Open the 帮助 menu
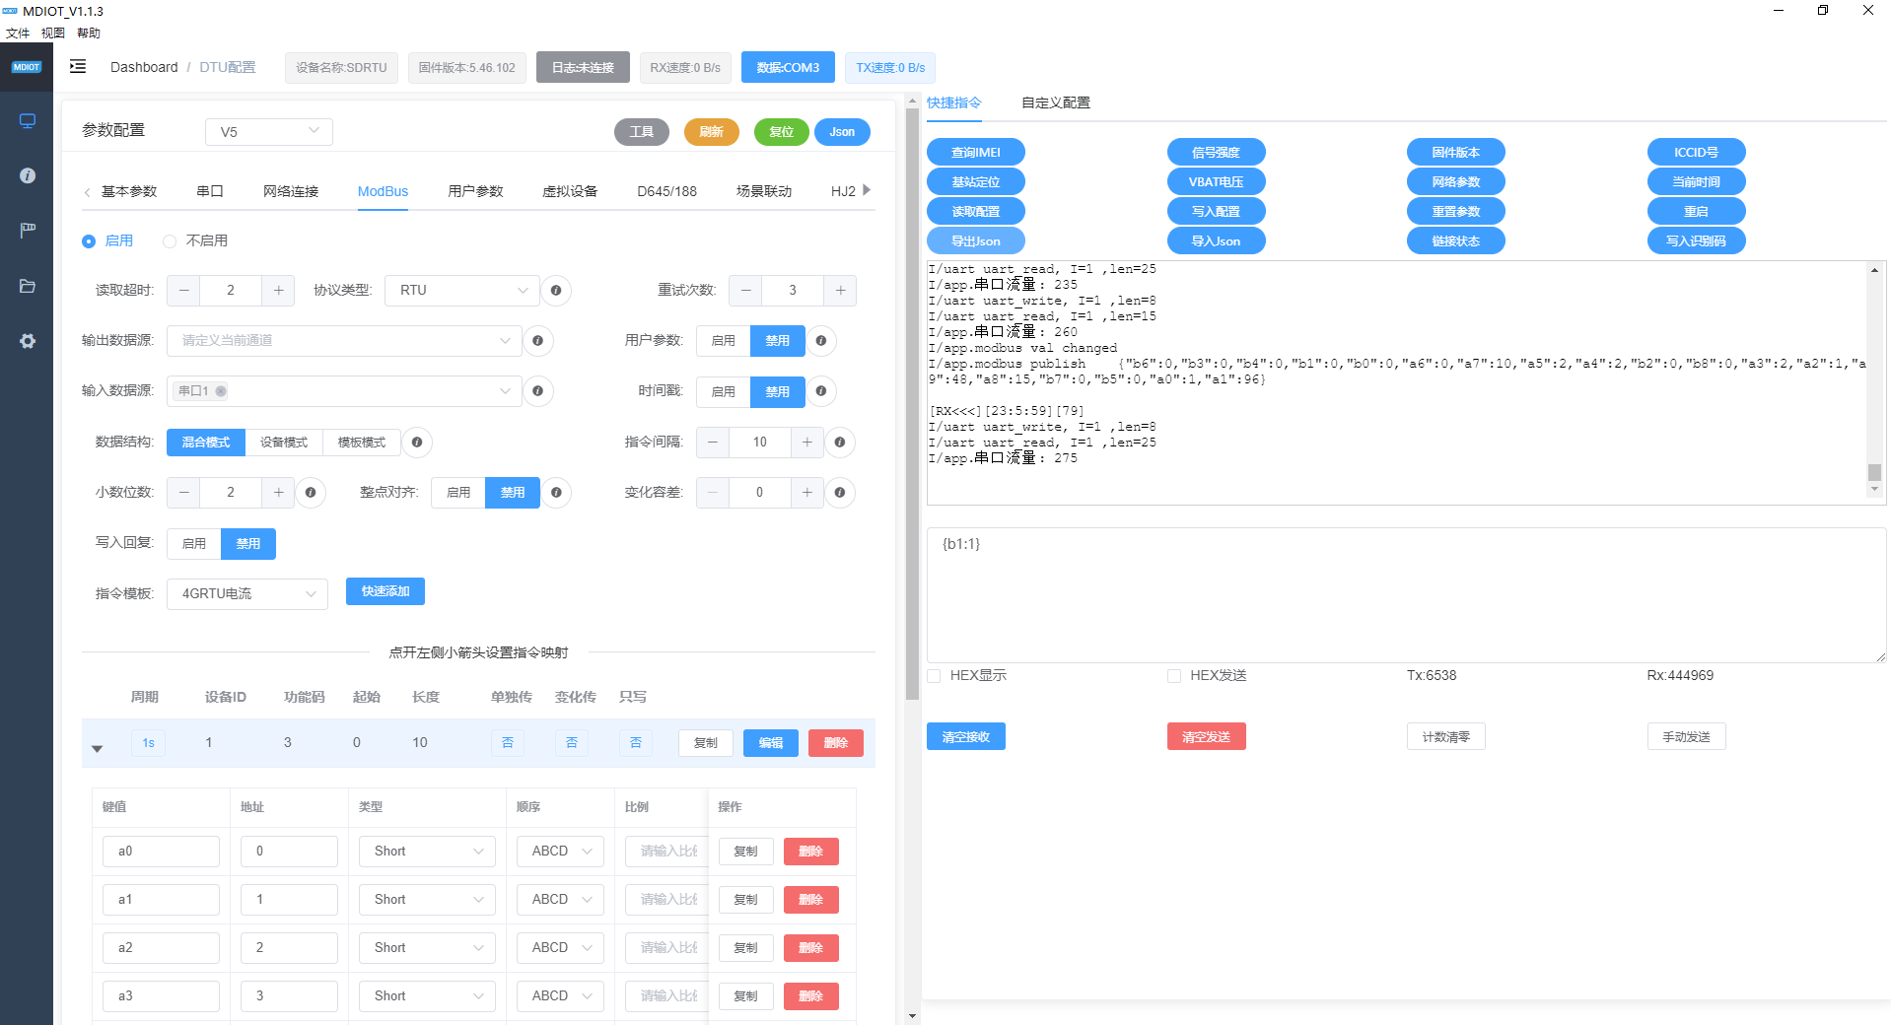The image size is (1891, 1025). [89, 33]
